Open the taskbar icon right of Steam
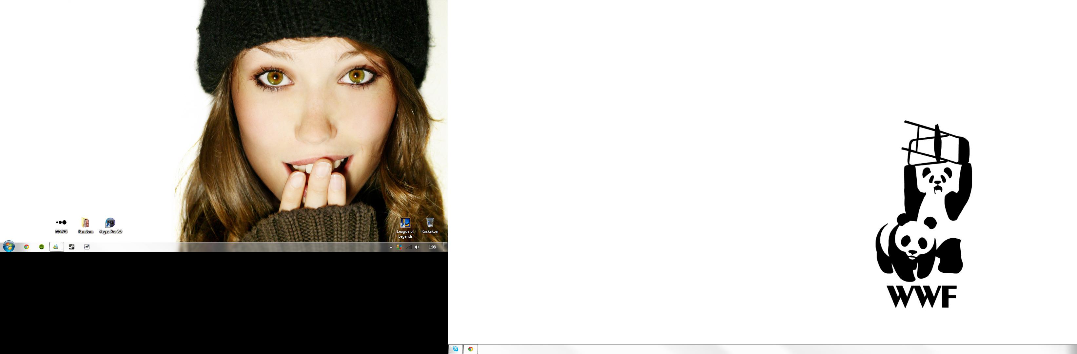Screen dimensions: 1077x354 [87, 247]
